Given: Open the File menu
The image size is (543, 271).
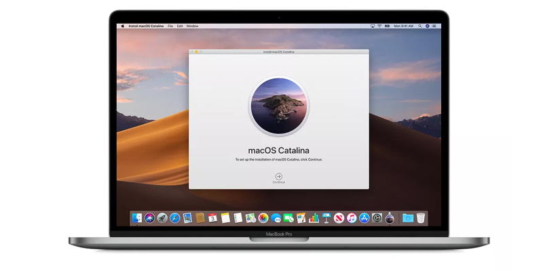Looking at the screenshot, I should point(170,26).
